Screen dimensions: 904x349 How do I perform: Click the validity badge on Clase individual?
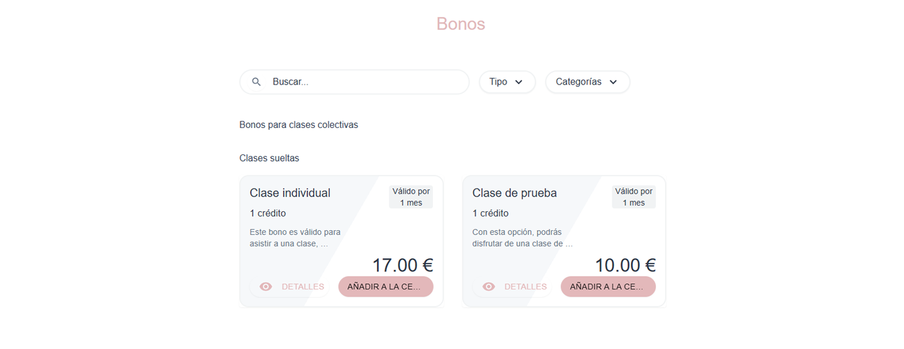pos(411,197)
